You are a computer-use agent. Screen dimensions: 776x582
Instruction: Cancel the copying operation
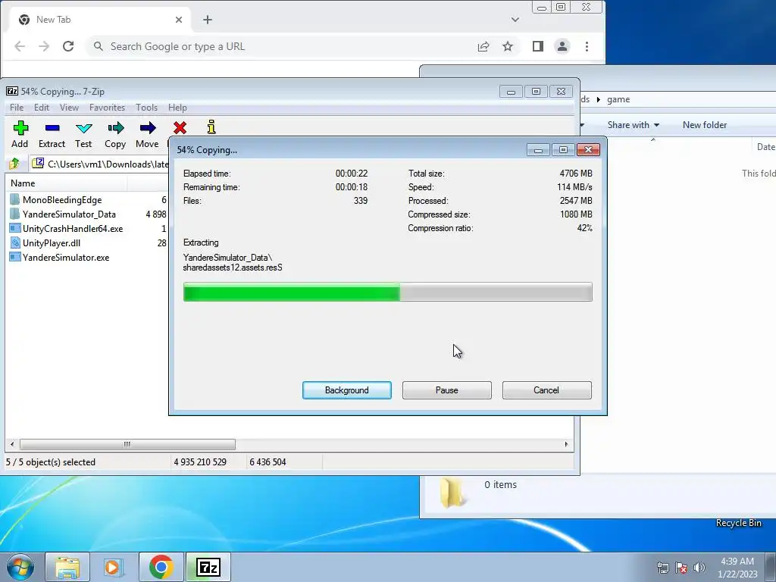click(547, 390)
